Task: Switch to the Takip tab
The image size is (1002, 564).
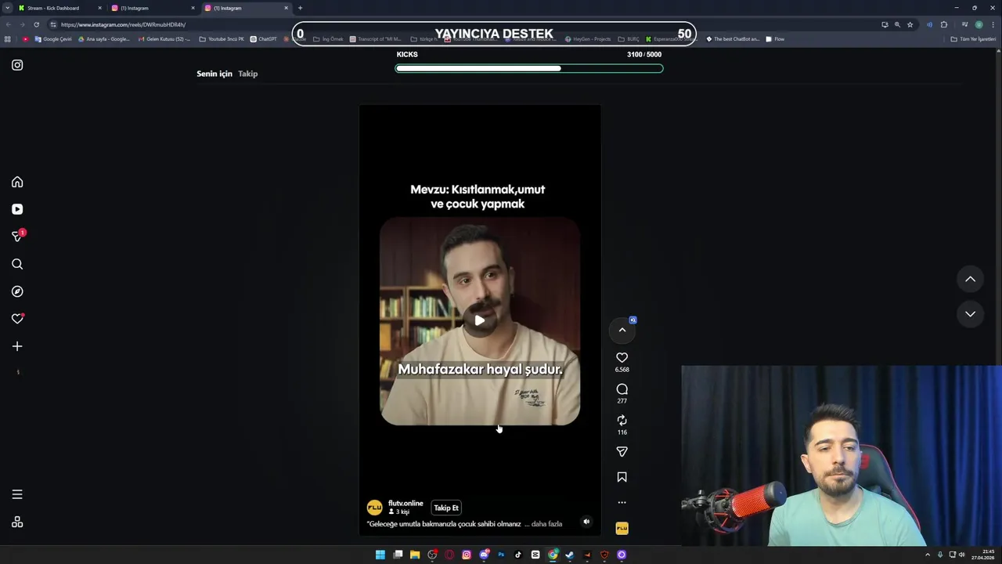Action: [247, 74]
